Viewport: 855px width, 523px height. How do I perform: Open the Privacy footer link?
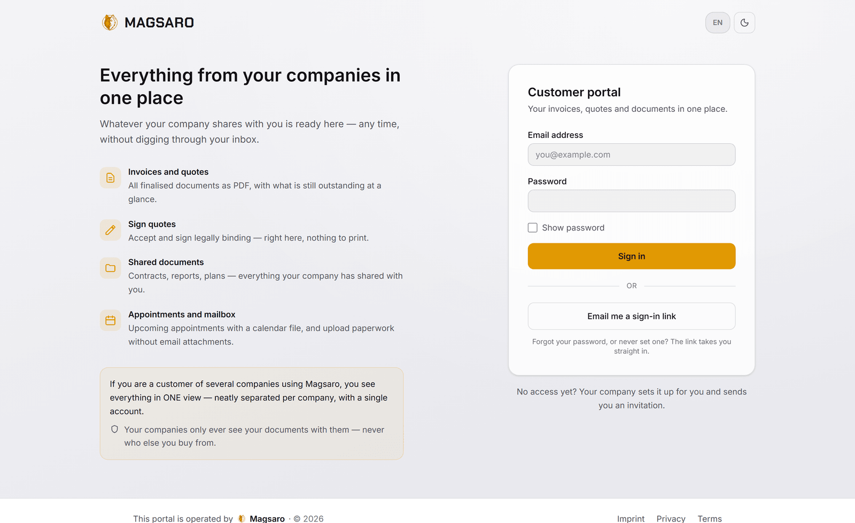(671, 518)
